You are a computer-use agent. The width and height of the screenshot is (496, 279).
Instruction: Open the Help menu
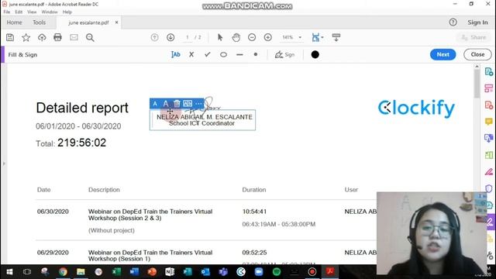point(67,12)
